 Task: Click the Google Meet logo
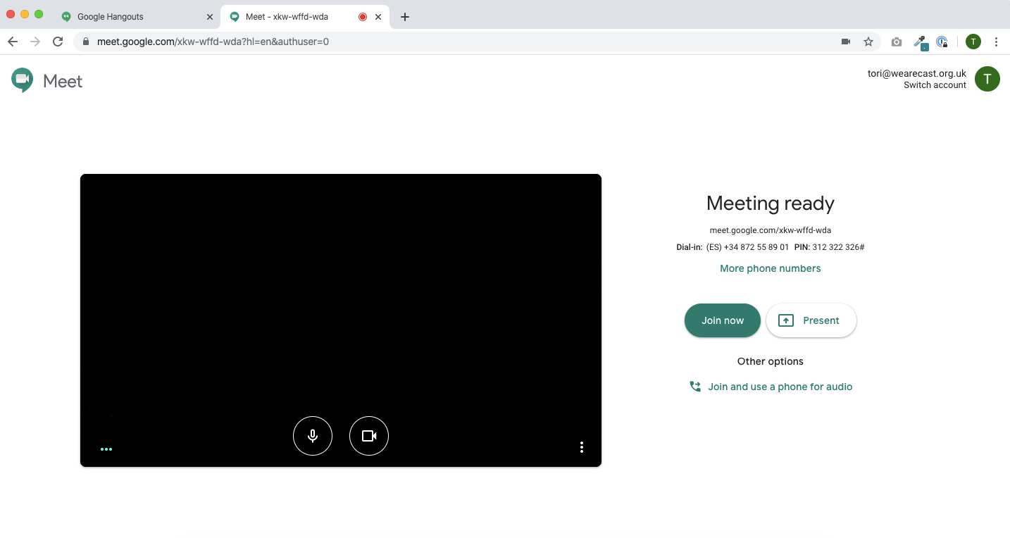click(47, 81)
